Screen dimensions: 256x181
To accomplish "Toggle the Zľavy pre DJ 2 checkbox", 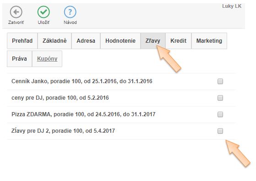I will point(220,131).
